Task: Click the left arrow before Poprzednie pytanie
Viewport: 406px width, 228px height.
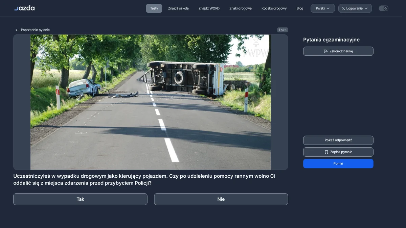Action: click(17, 30)
